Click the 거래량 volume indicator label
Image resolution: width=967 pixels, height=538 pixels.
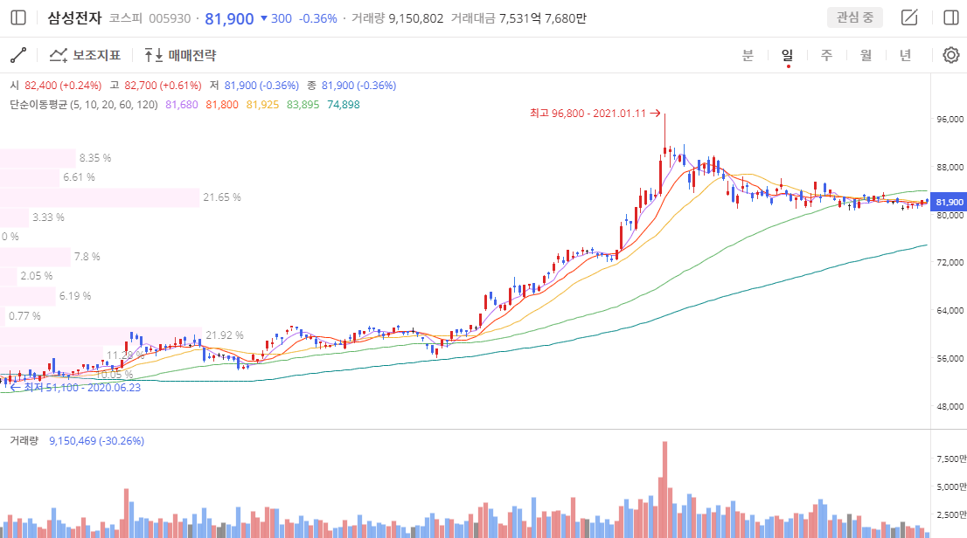tap(25, 441)
